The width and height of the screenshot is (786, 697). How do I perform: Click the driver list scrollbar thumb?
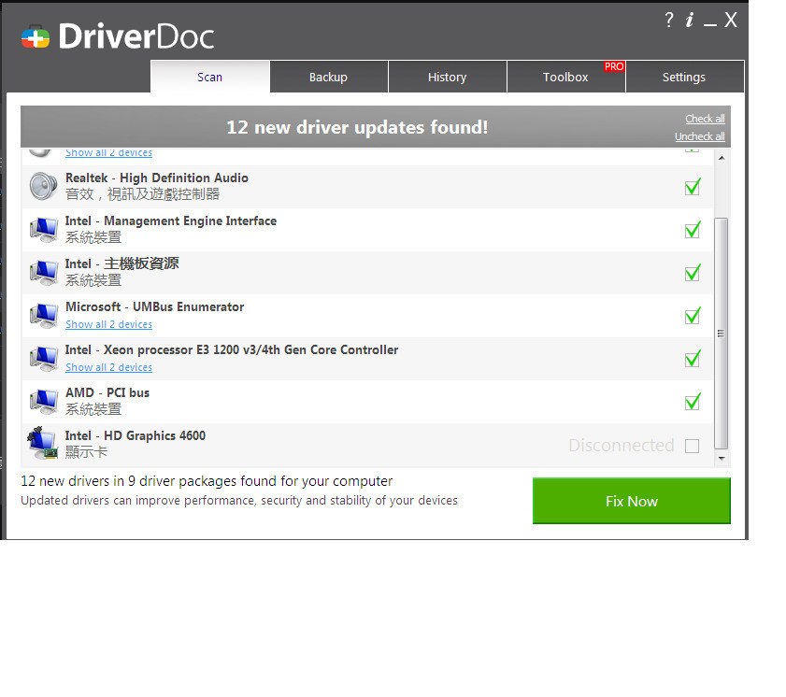pyautogui.click(x=722, y=334)
